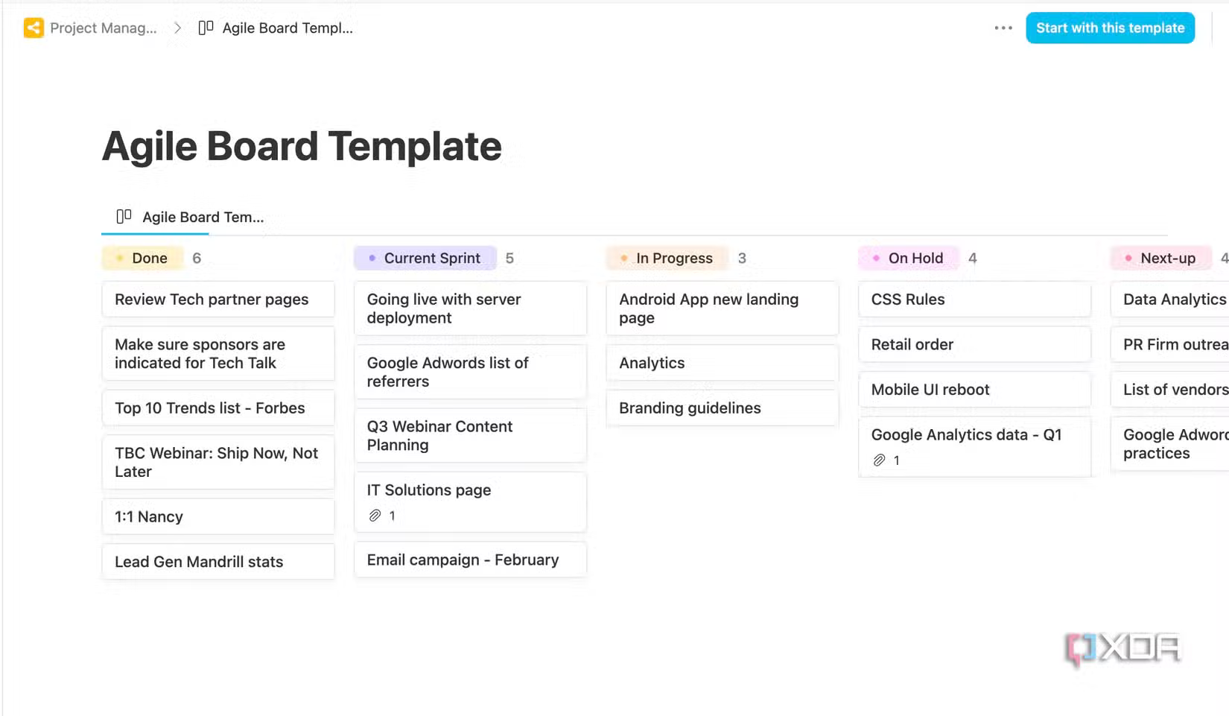Click the board icon beside the Agile Board breadcrumb
This screenshot has height=716, width=1229.
click(206, 28)
